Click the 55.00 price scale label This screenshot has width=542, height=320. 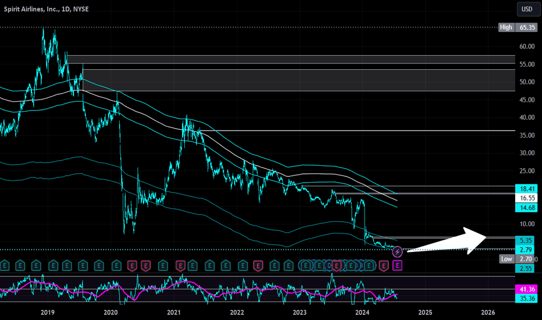click(527, 65)
